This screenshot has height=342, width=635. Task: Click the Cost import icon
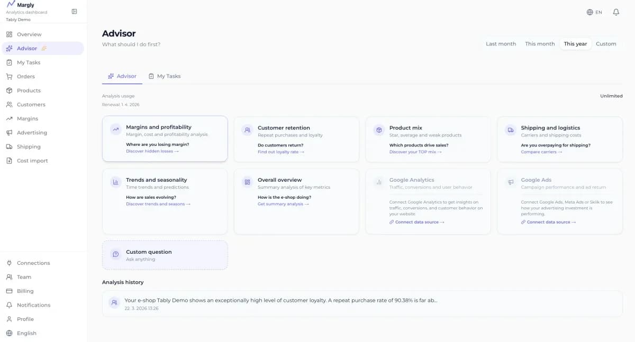10,160
